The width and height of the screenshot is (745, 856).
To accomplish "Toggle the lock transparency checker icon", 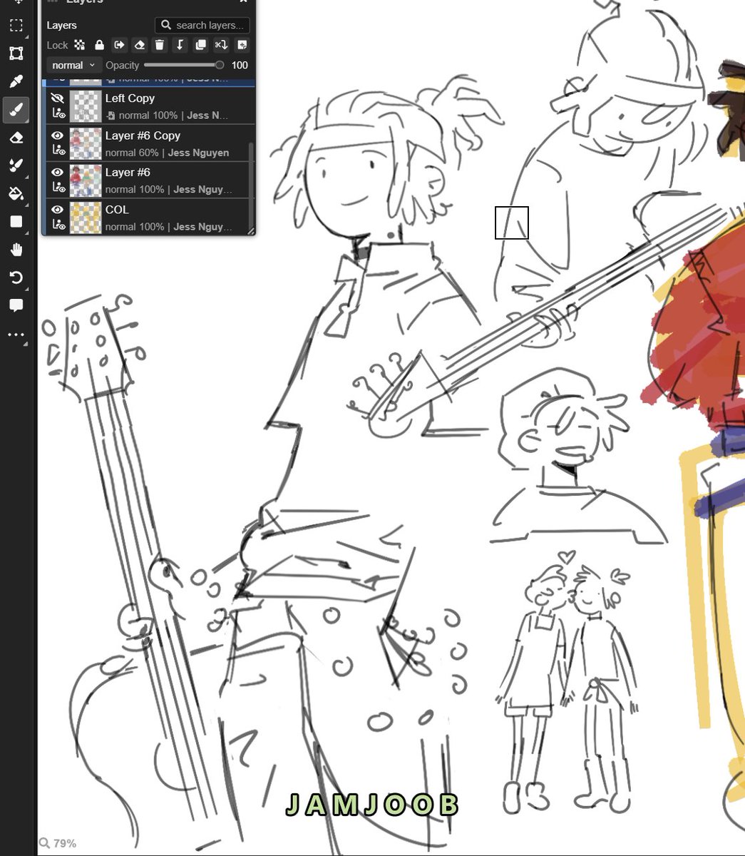I will point(80,45).
